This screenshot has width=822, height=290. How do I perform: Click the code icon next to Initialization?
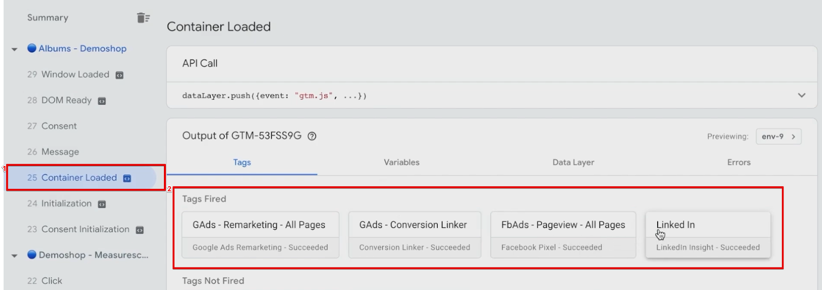(x=102, y=204)
